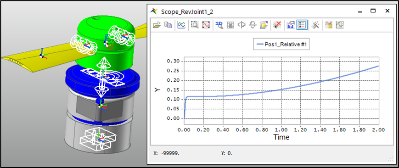
Task: Select the Pos1_Relative #1 legend entry
Action: pyautogui.click(x=281, y=44)
